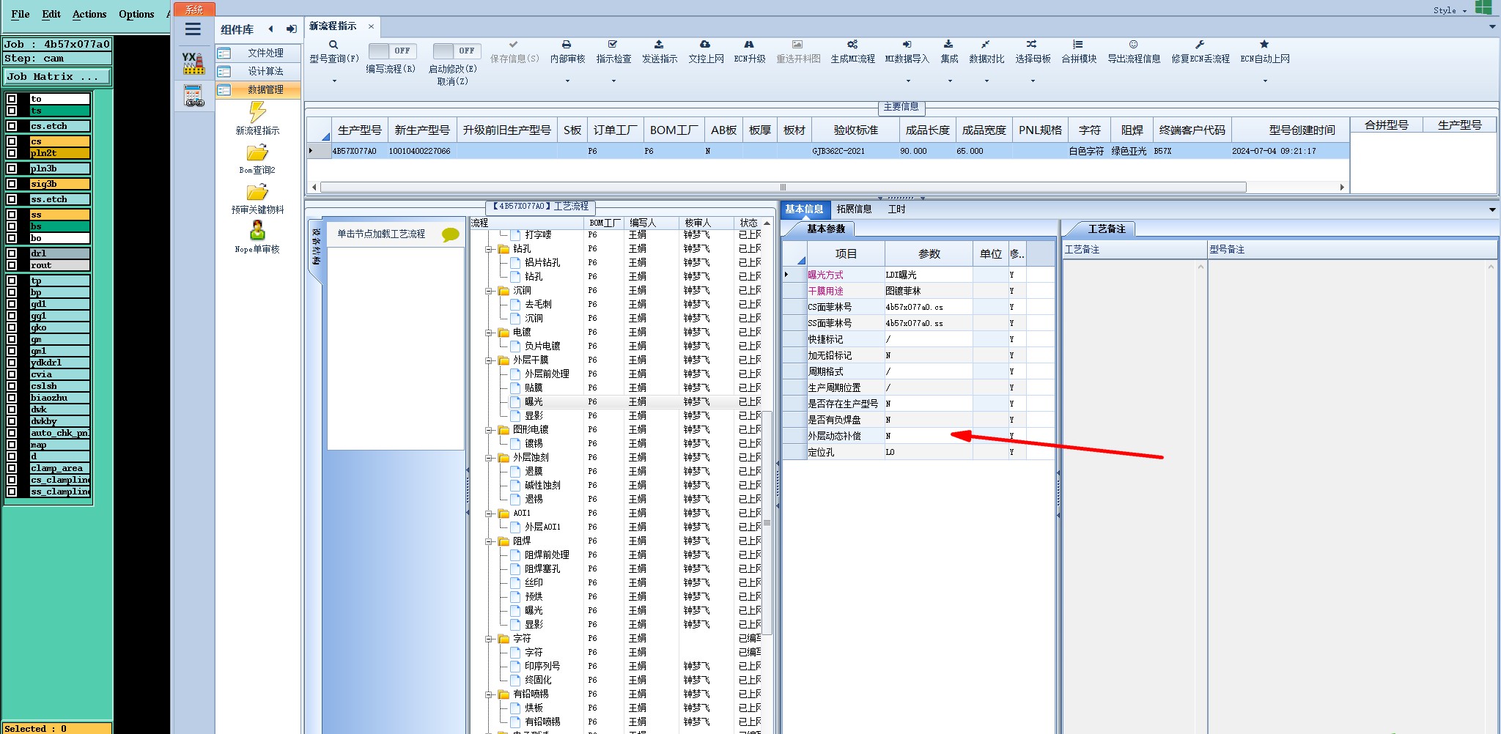1501x734 pixels.
Task: Select the 曝光 row under 外层干膜
Action: [616, 402]
